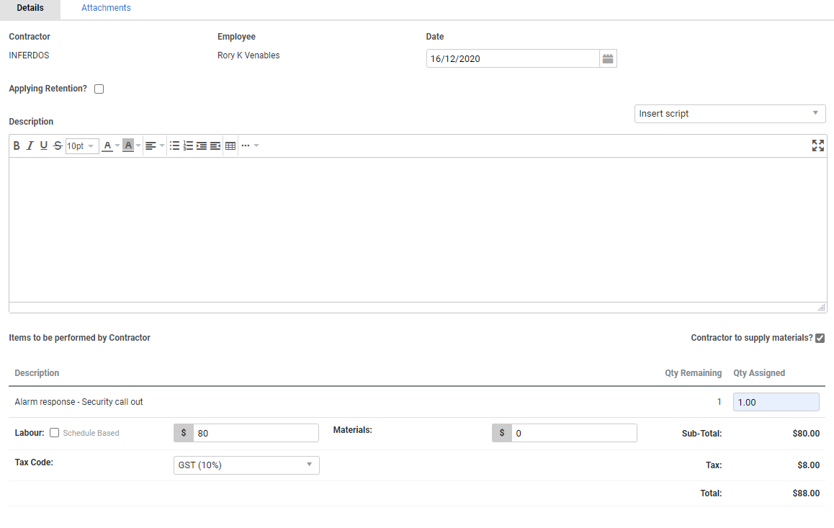Expand editor to fullscreen
834x528 pixels.
pos(818,146)
